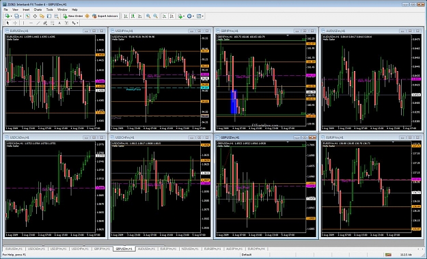This screenshot has height=259, width=427.
Task: Switch to the NZDUSDm,H1 bottom tab
Action: (x=190, y=249)
